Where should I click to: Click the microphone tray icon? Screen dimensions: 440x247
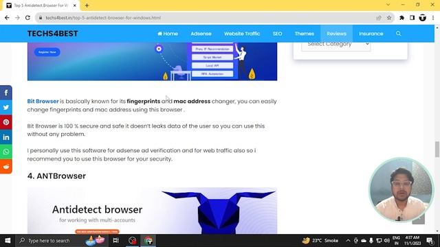[371, 241]
